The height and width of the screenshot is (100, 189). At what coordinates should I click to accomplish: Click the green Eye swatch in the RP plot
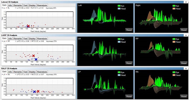(x=174, y=39)
